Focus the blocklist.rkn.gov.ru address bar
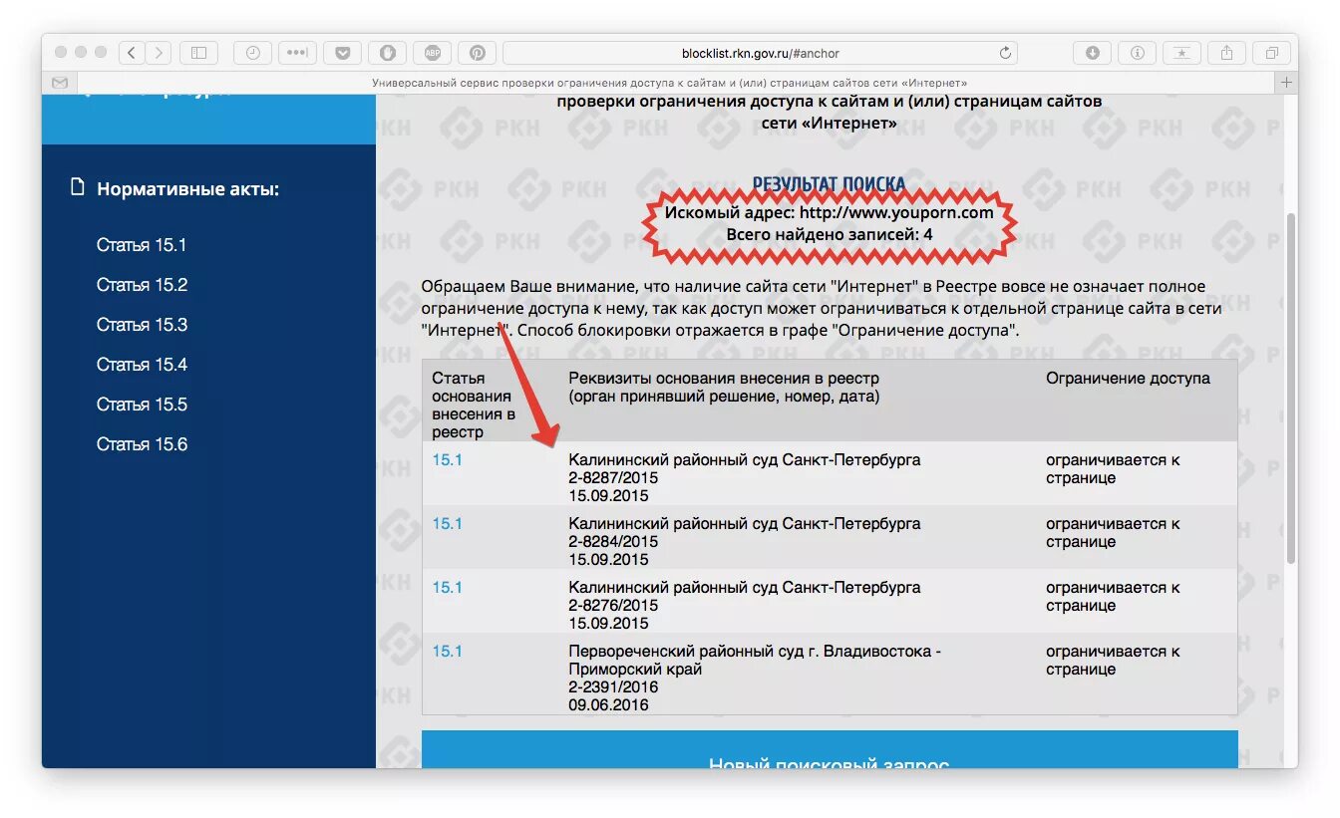This screenshot has height=818, width=1340. [x=760, y=53]
